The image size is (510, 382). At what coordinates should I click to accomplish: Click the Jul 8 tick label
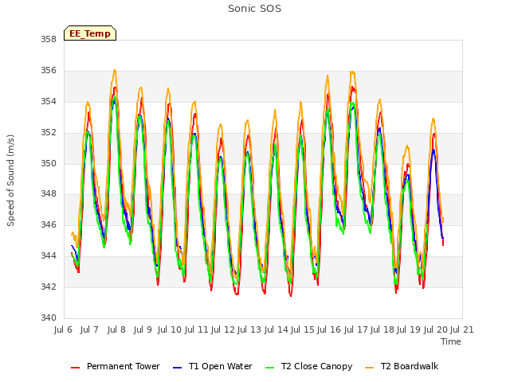pos(116,329)
